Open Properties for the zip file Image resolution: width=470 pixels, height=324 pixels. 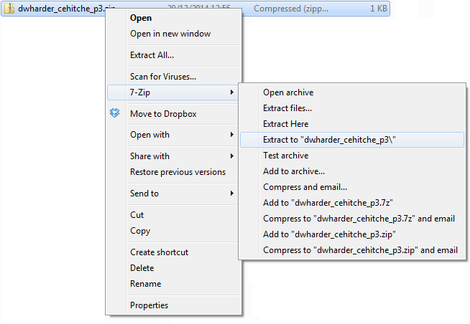(149, 305)
